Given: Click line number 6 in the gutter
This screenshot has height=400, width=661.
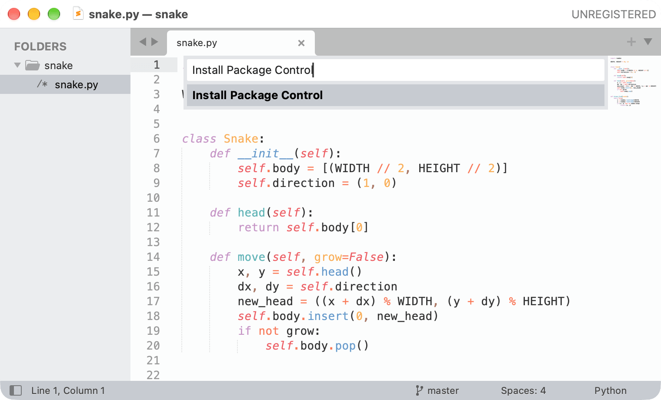Looking at the screenshot, I should [157, 139].
